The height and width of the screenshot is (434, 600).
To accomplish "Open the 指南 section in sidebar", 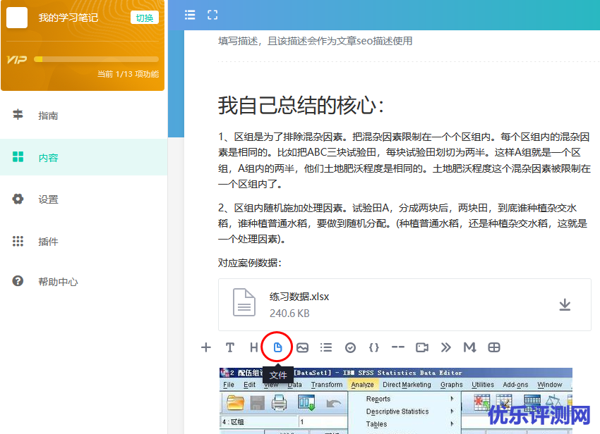I will (x=48, y=116).
